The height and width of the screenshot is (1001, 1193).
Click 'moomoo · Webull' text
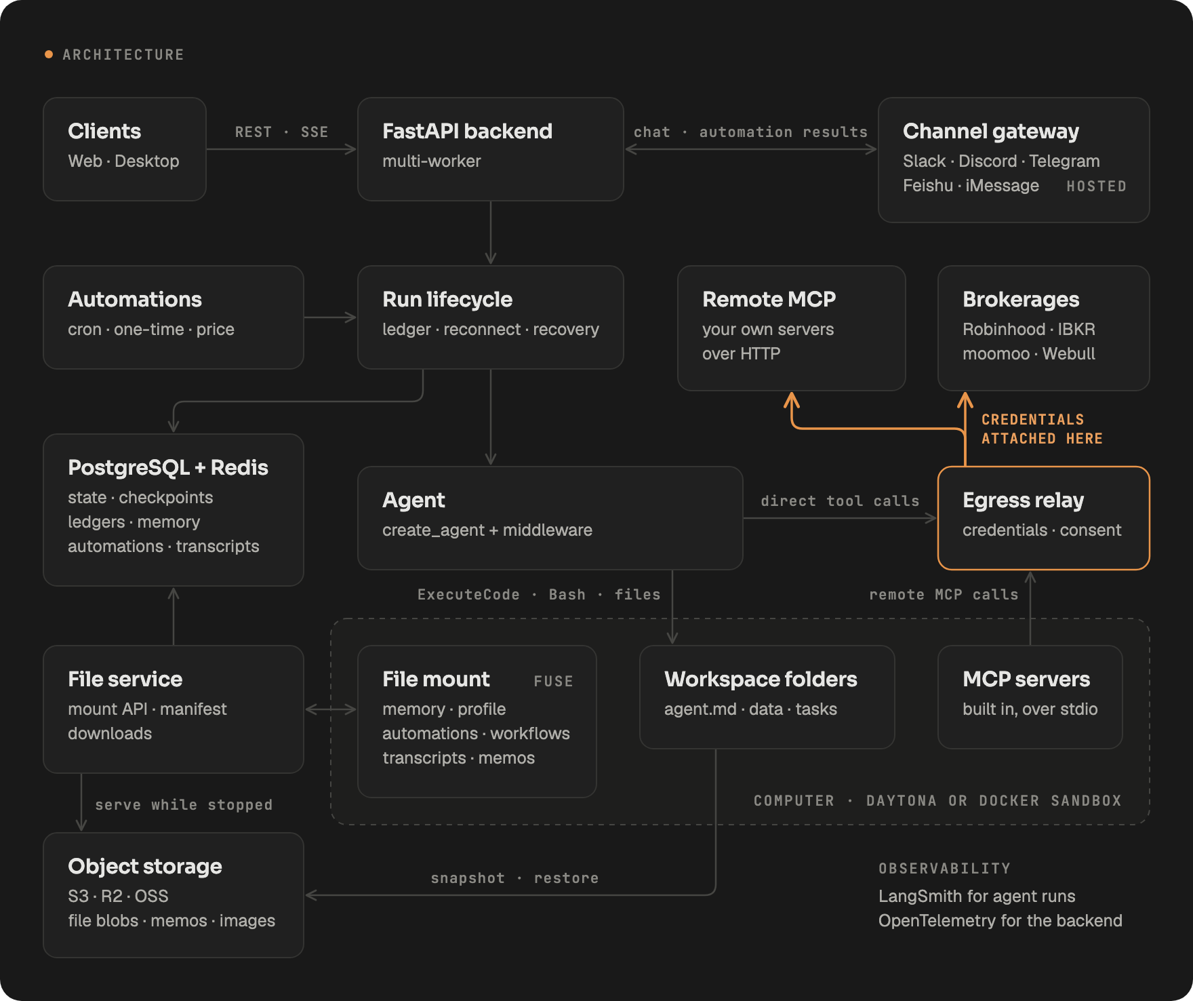point(1029,354)
